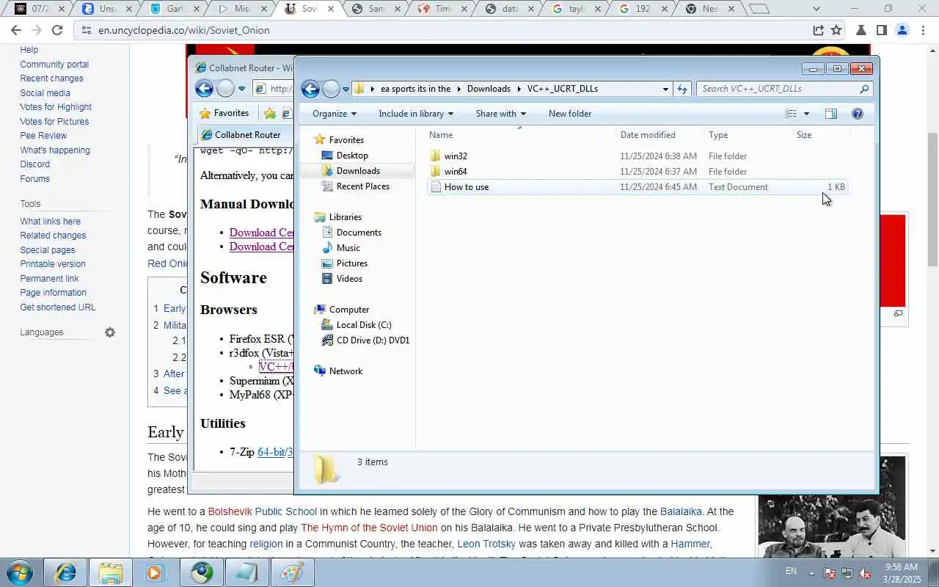The width and height of the screenshot is (939, 587).
Task: Open the Videos library
Action: 349,279
